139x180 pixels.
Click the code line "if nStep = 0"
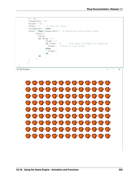[x=45, y=39]
